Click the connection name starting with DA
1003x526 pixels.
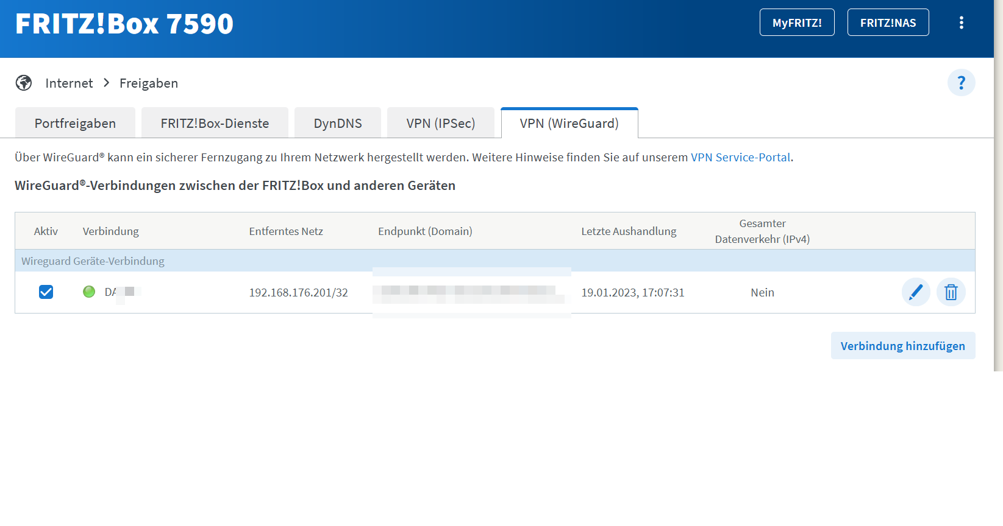coord(123,292)
